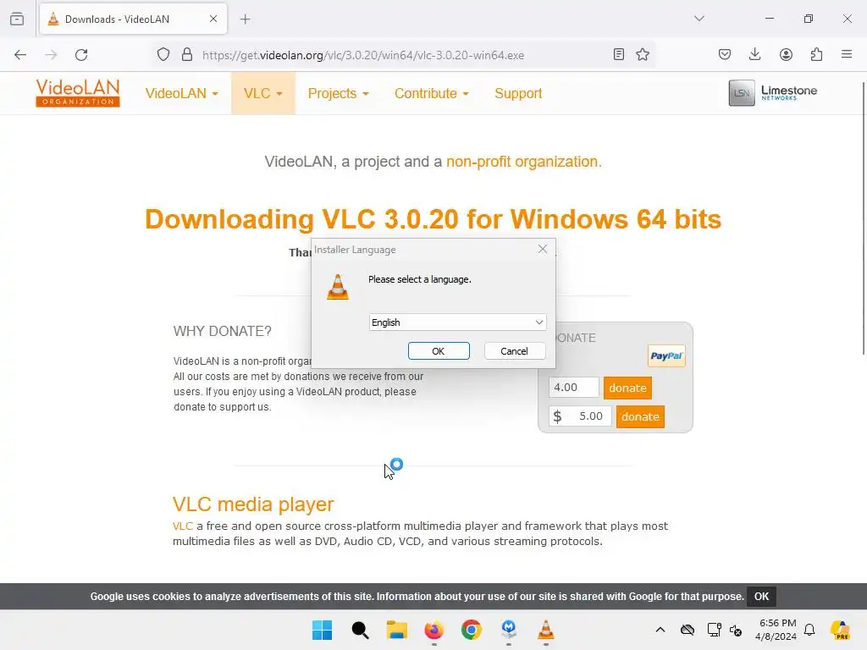Expand the Contribute nav menu

[431, 93]
